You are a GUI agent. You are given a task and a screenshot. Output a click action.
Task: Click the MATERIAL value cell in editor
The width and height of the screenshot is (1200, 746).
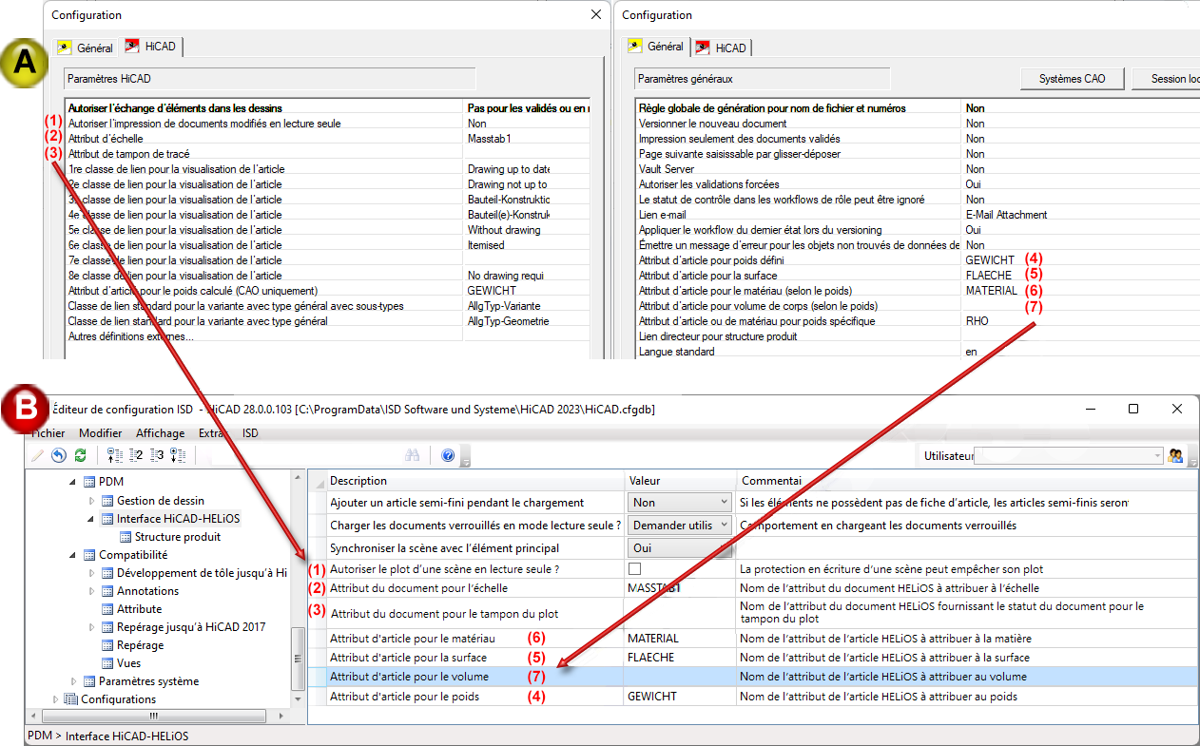[x=681, y=638]
